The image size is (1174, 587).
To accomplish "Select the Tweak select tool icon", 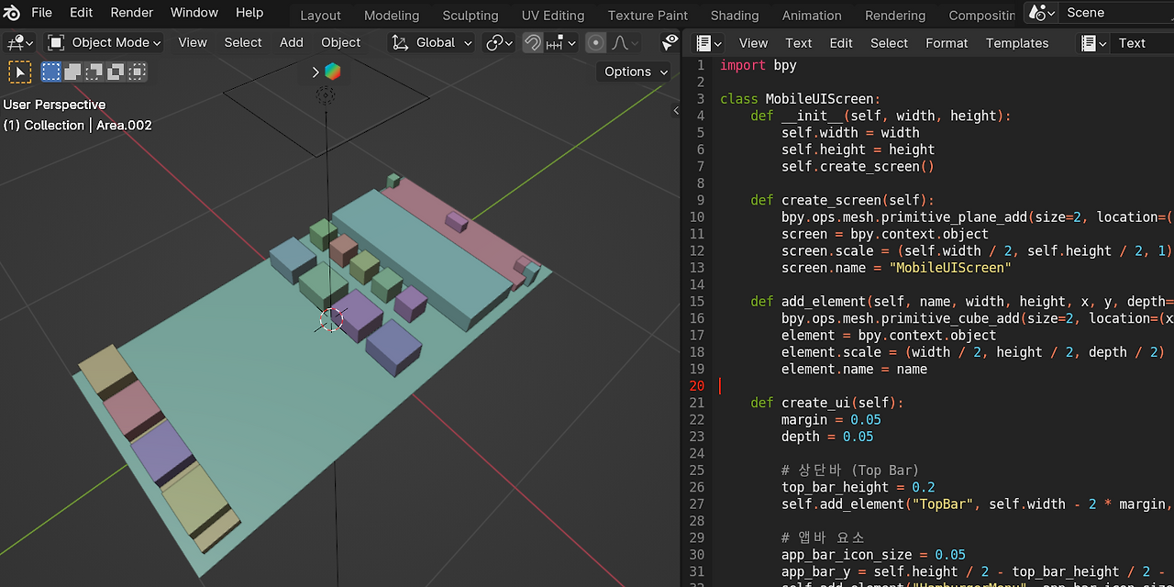I will (x=19, y=72).
